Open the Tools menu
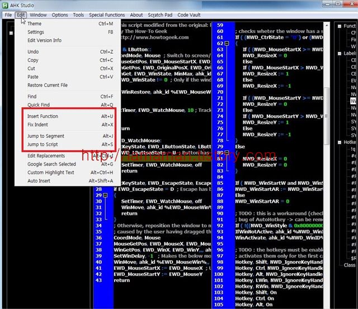The width and height of the screenshot is (358, 309). tap(78, 15)
